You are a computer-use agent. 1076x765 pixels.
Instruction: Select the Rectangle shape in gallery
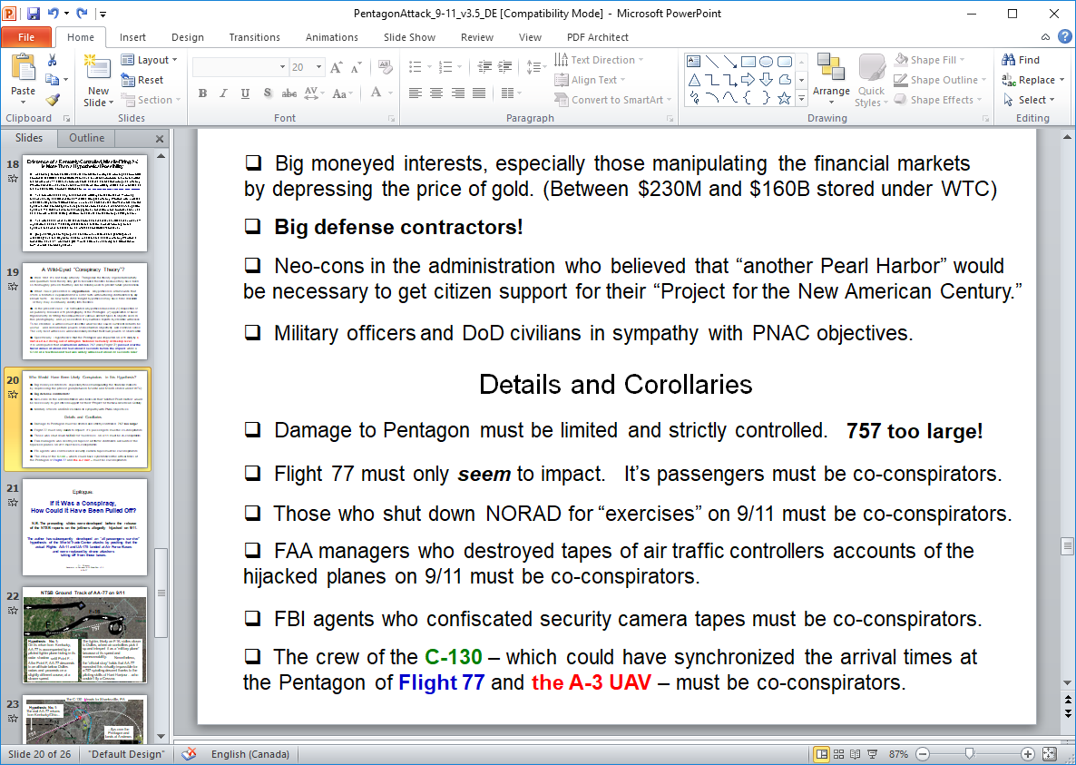(748, 62)
